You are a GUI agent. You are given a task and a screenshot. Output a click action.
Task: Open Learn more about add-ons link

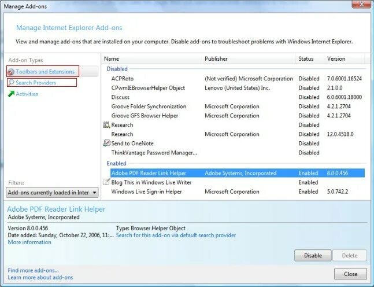tap(40, 277)
